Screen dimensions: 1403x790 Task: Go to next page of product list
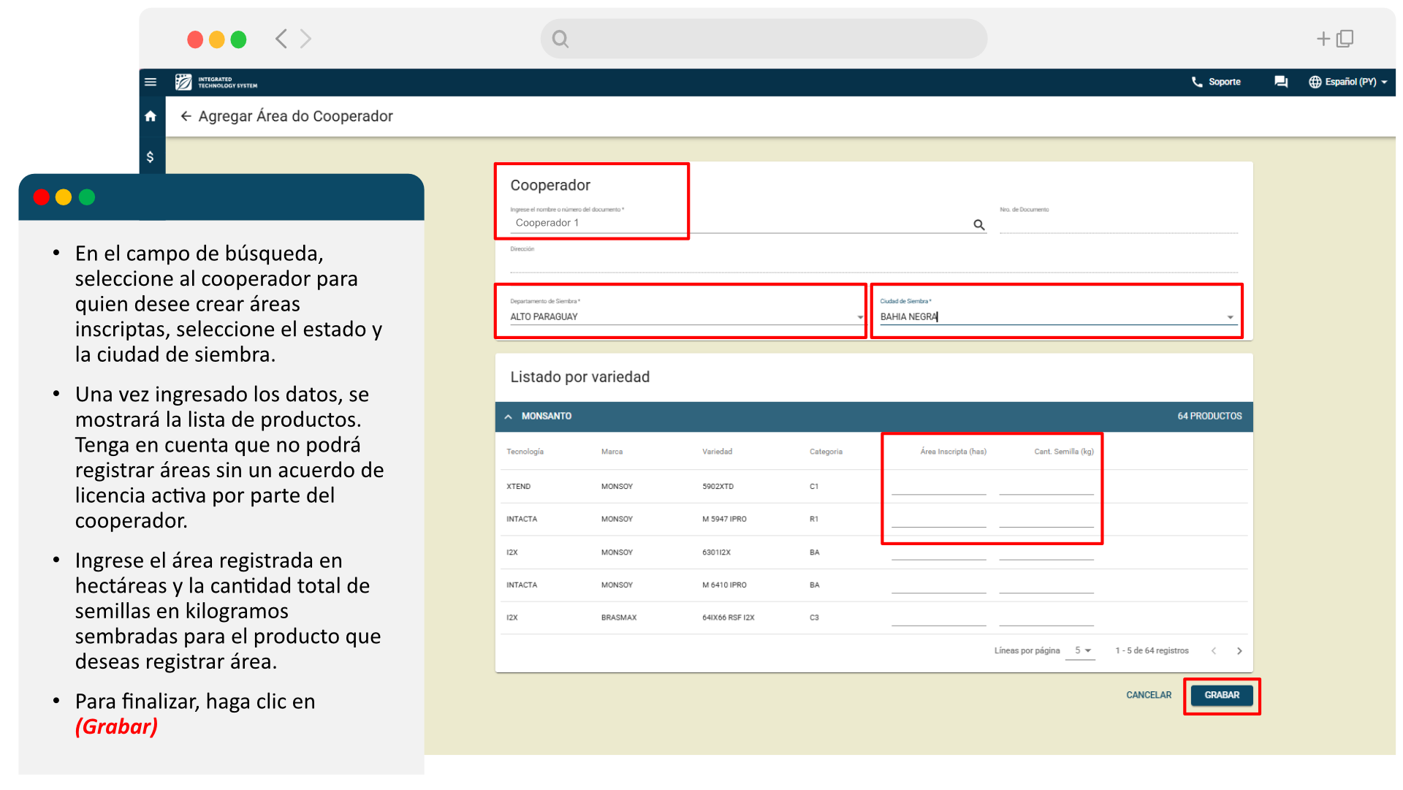click(1239, 650)
